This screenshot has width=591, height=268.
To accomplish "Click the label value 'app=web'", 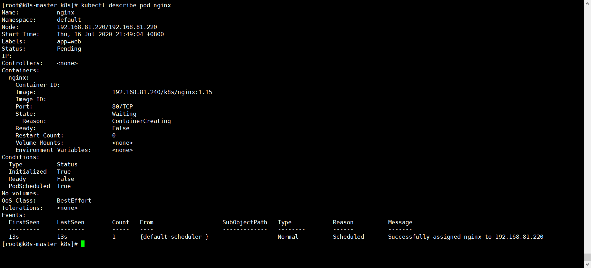I will pyautogui.click(x=69, y=41).
